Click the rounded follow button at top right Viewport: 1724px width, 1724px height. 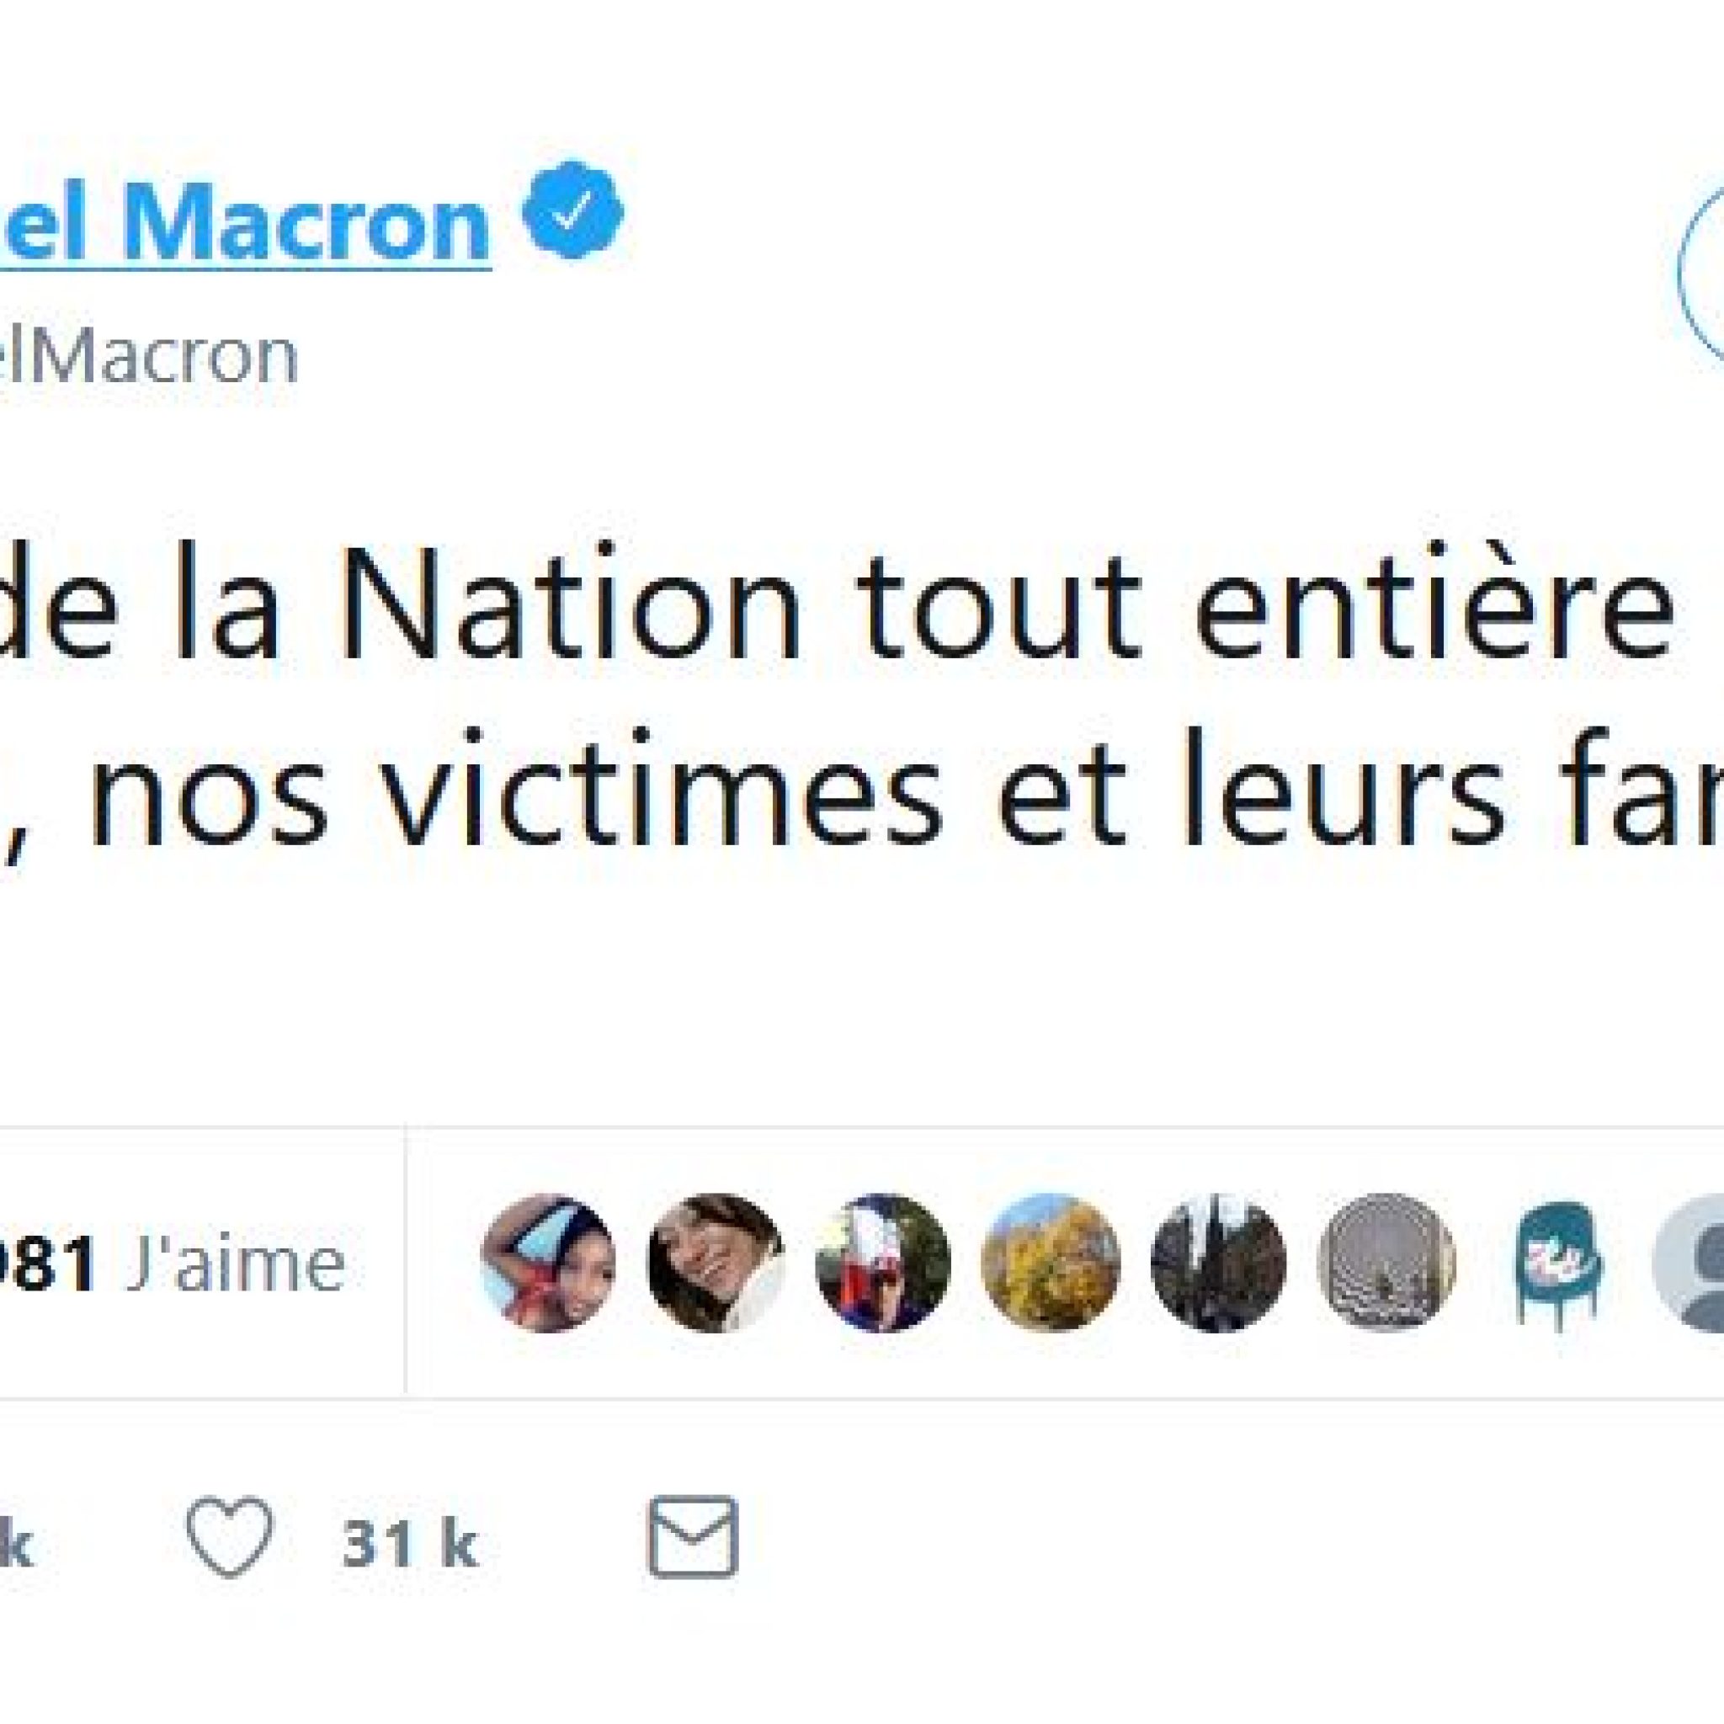1700,274
